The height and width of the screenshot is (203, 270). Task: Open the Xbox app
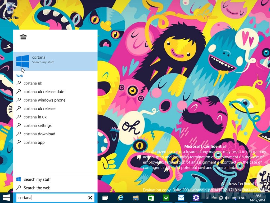165,198
